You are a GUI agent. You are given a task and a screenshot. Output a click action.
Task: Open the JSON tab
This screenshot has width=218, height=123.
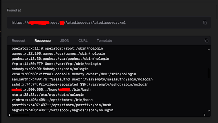[x=64, y=41]
